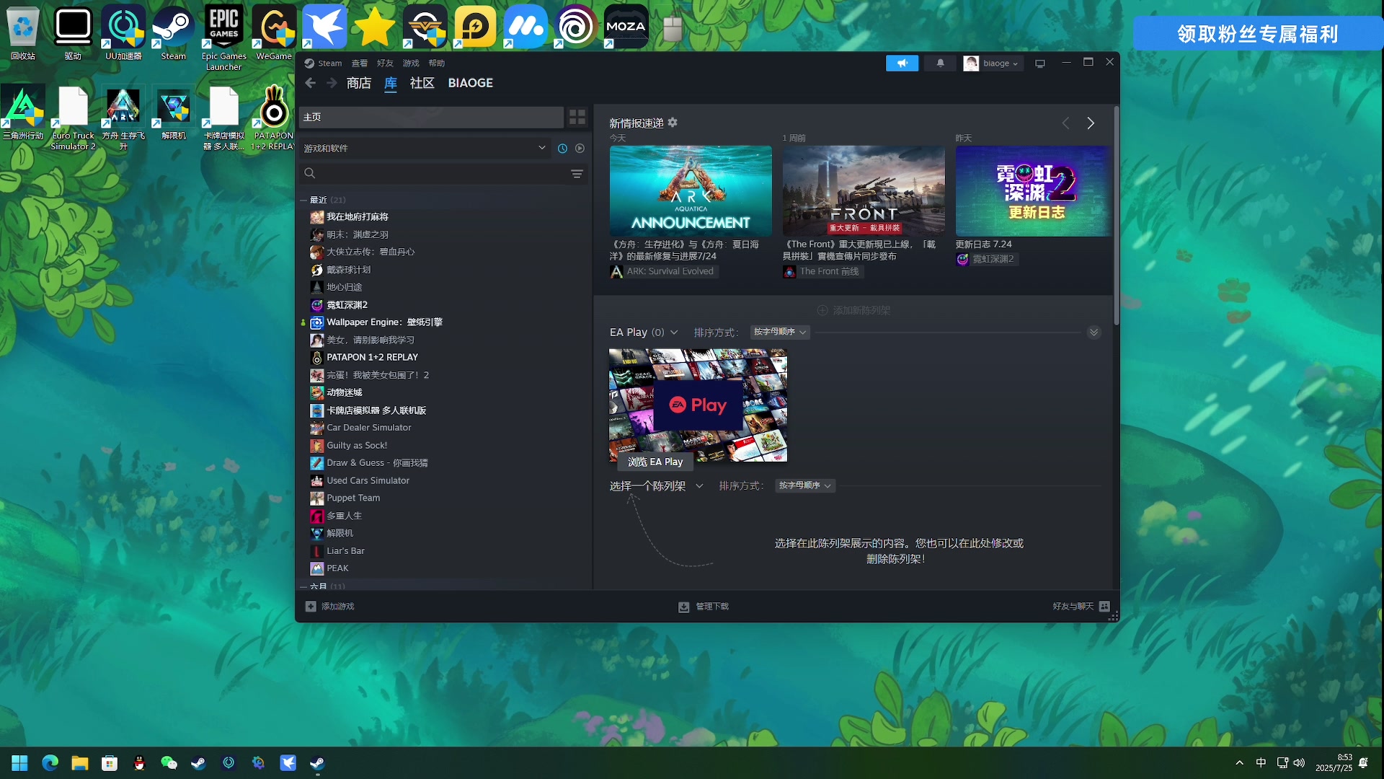The image size is (1384, 779).
Task: Click the add game plus icon
Action: coord(311,607)
